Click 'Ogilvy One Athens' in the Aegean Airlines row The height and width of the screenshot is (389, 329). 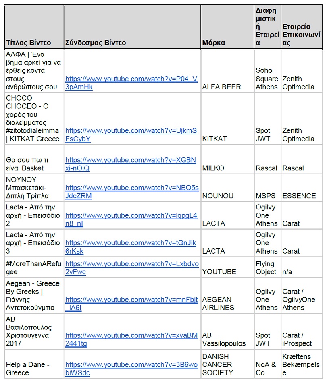267,300
